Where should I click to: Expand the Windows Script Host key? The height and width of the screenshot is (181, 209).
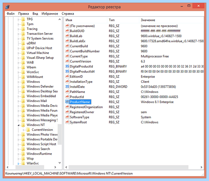(18, 144)
